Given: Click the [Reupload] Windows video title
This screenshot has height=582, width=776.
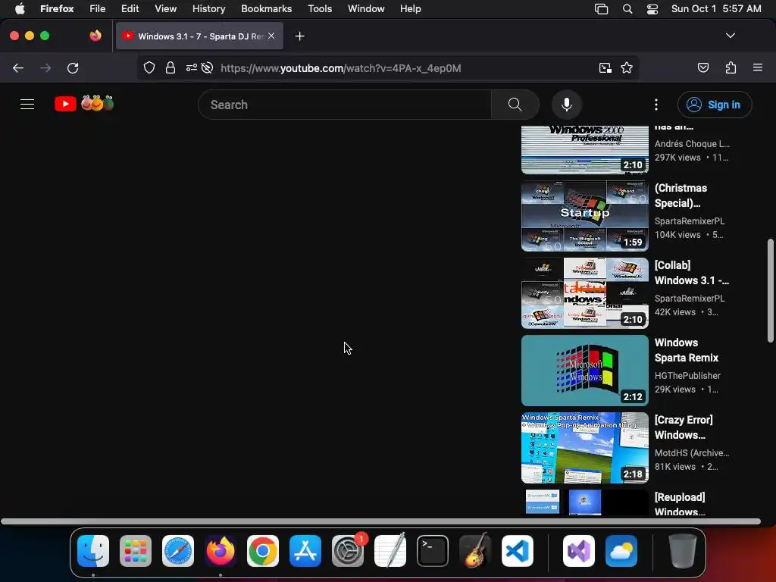Looking at the screenshot, I should (x=680, y=504).
